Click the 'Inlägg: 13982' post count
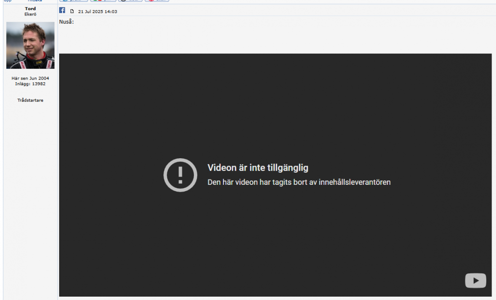The height and width of the screenshot is (300, 496). 31,84
